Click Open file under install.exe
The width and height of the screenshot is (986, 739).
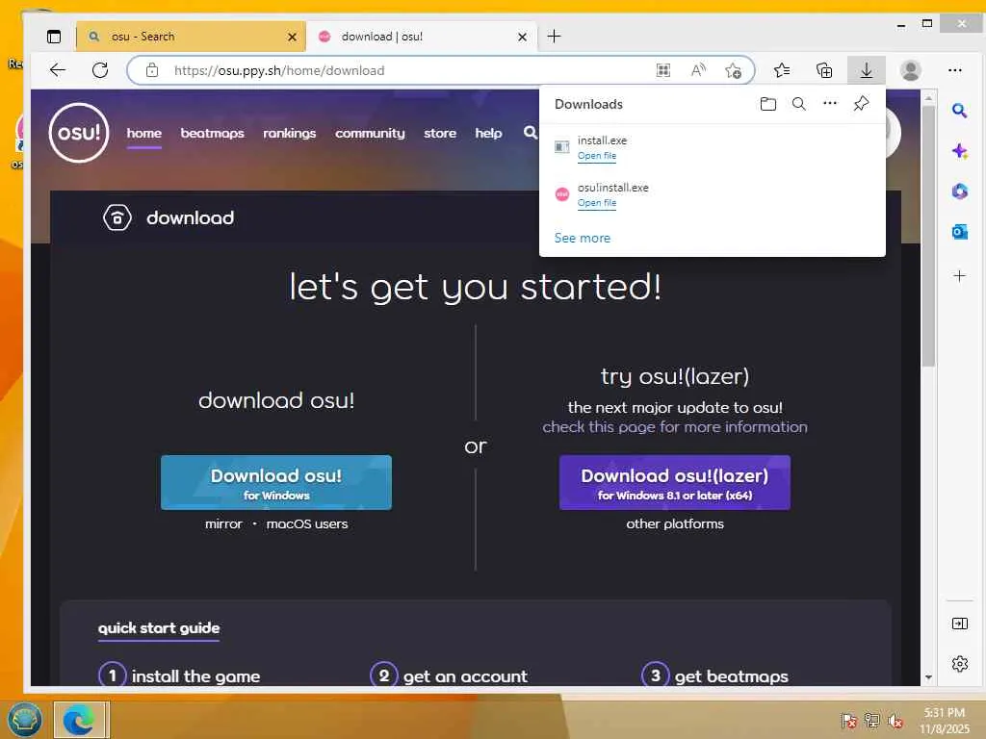597,156
